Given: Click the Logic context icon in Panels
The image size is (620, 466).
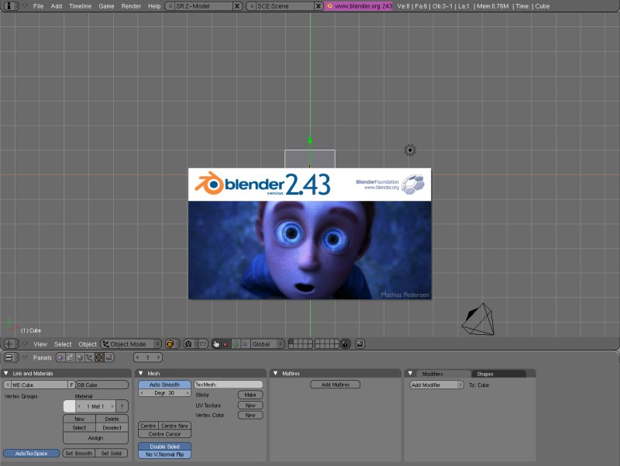Looking at the screenshot, I should (60, 357).
